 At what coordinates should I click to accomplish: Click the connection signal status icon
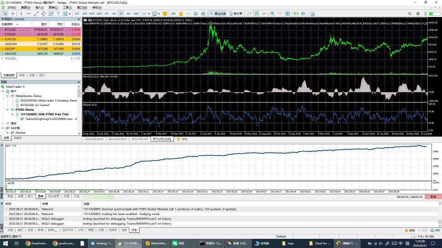(x=425, y=13)
